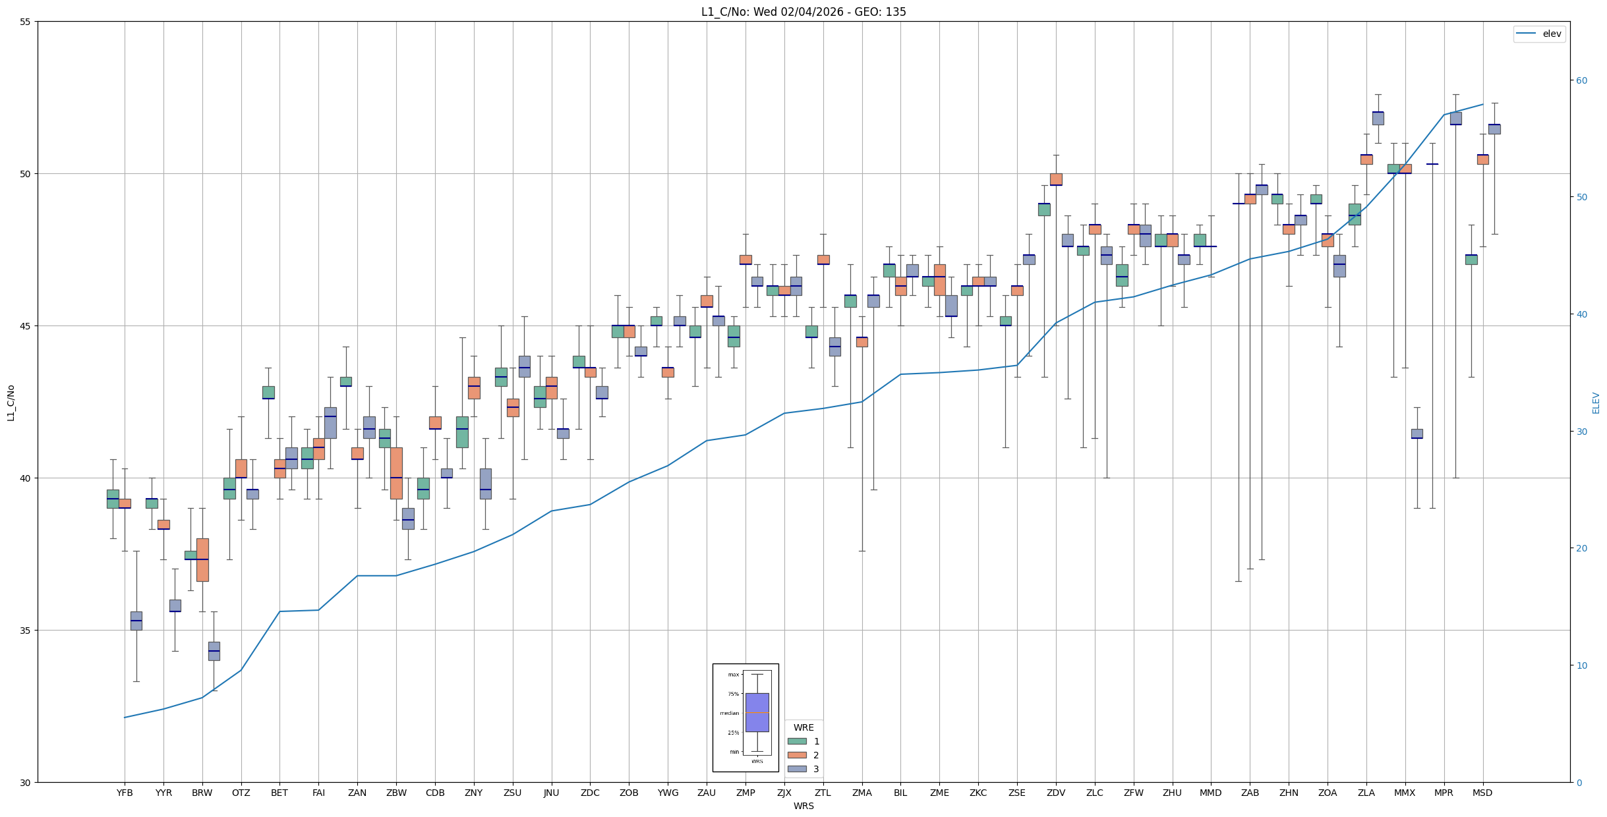Click the MMX station x-axis label

point(1405,793)
